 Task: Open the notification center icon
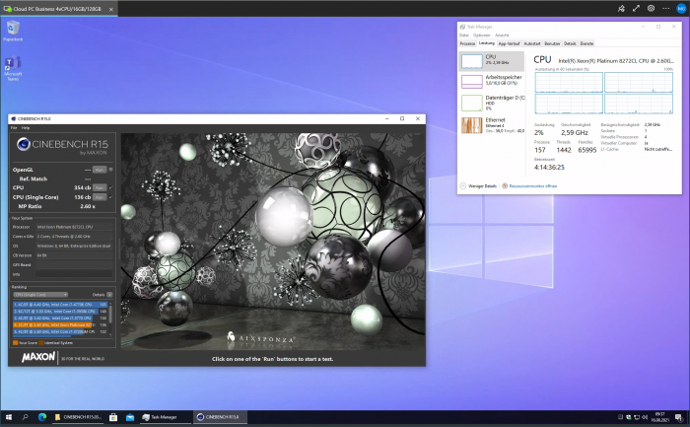679,417
